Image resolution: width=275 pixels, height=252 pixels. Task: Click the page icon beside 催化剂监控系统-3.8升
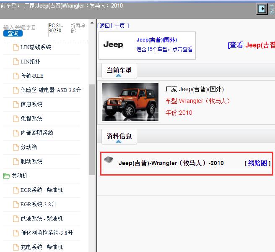pyautogui.click(x=16, y=233)
